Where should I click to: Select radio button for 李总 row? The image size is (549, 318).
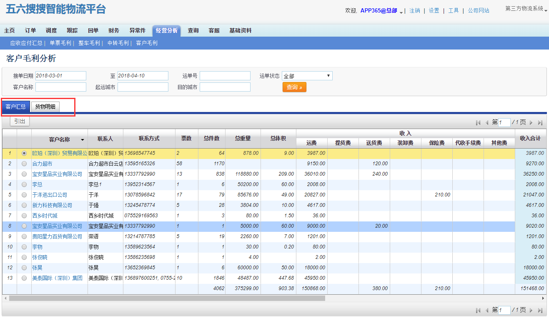coord(24,184)
